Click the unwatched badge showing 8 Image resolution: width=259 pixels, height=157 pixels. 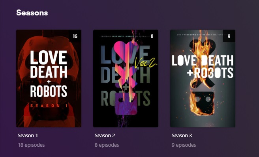(152, 36)
